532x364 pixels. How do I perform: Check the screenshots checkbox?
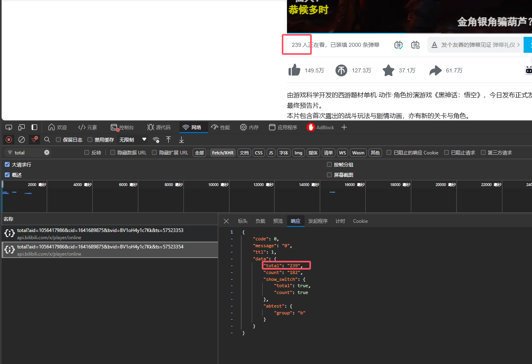pyautogui.click(x=329, y=175)
